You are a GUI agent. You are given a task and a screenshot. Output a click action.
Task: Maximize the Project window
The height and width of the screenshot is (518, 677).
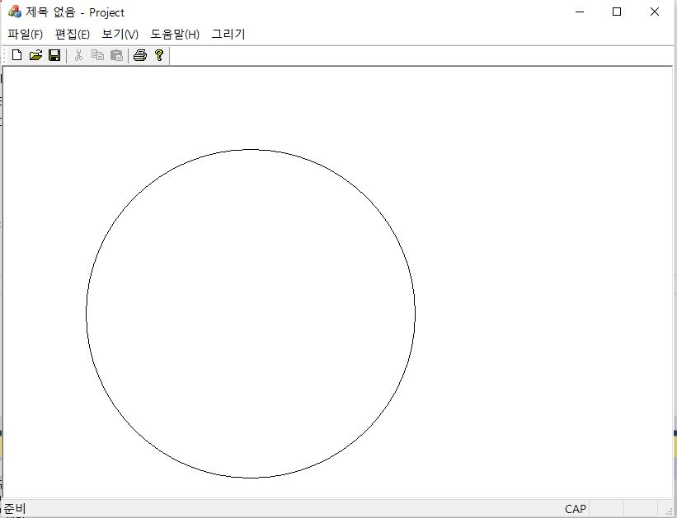click(617, 12)
